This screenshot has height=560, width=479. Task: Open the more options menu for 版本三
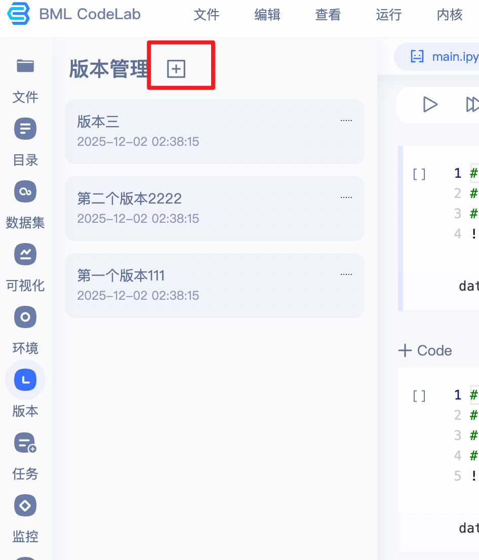346,119
